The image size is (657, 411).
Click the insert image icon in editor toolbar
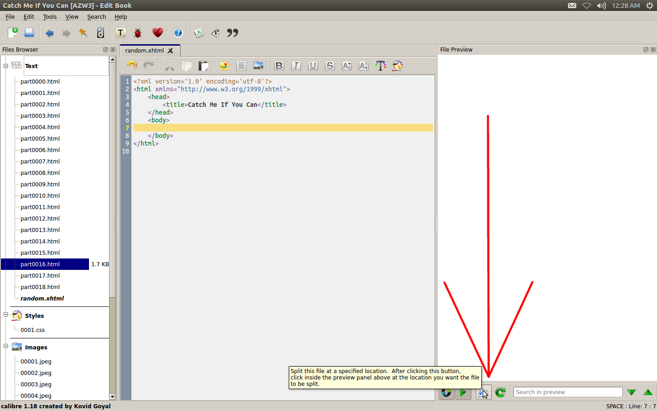[258, 66]
